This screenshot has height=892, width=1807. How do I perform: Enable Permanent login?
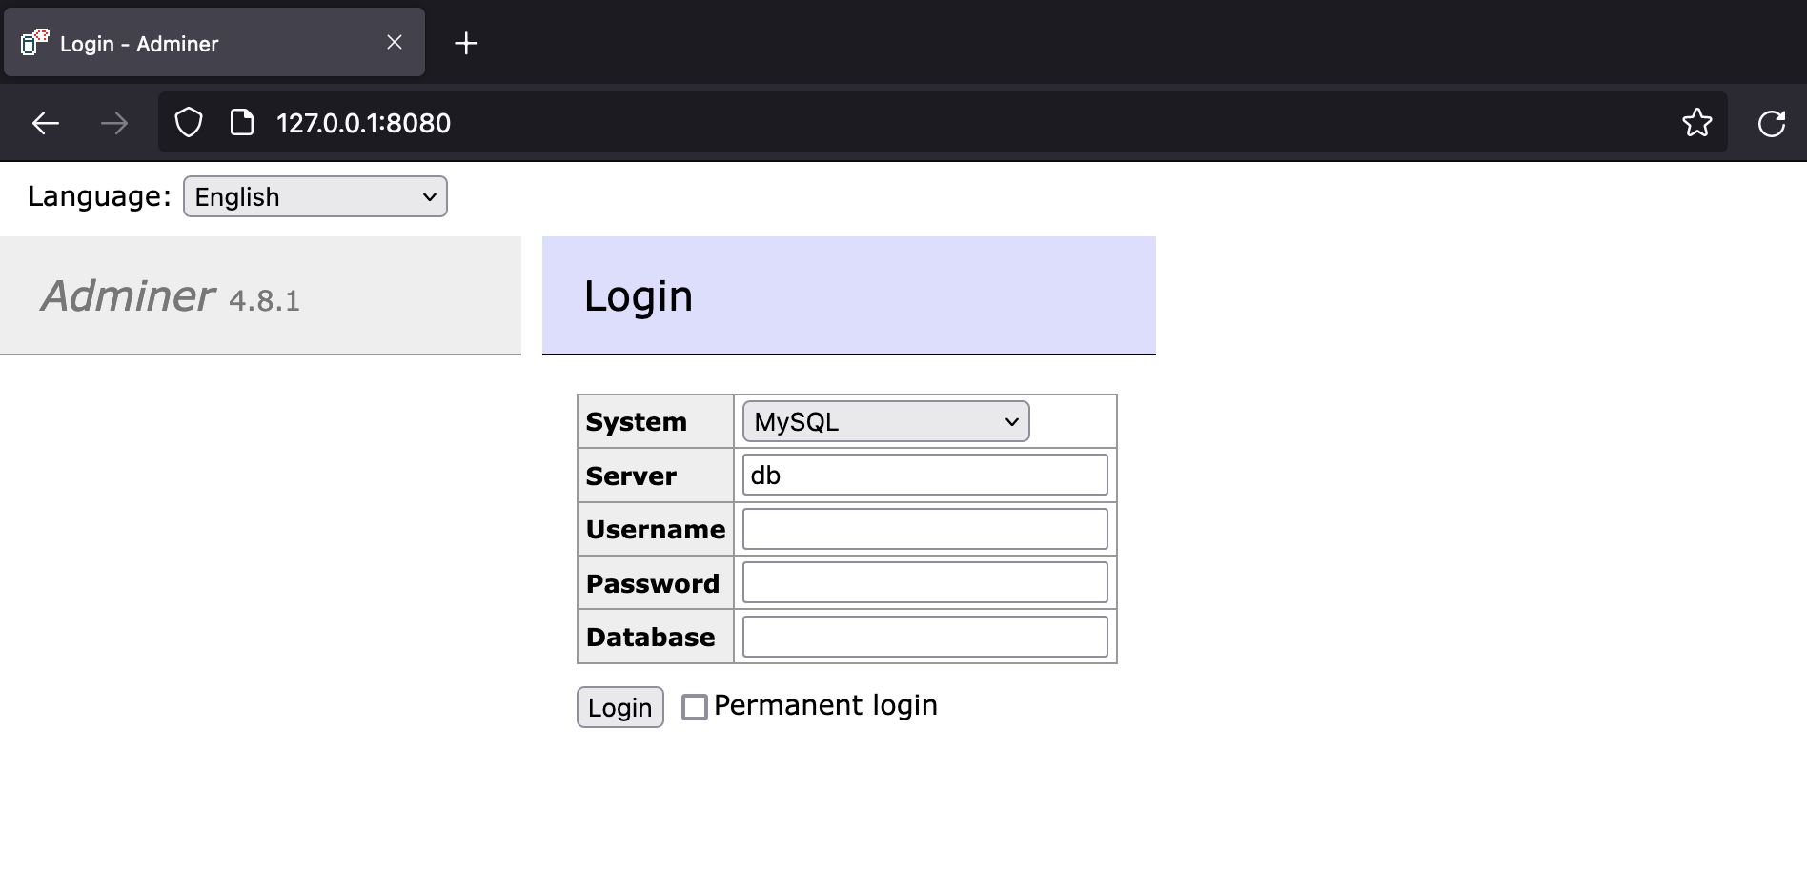[x=694, y=706]
